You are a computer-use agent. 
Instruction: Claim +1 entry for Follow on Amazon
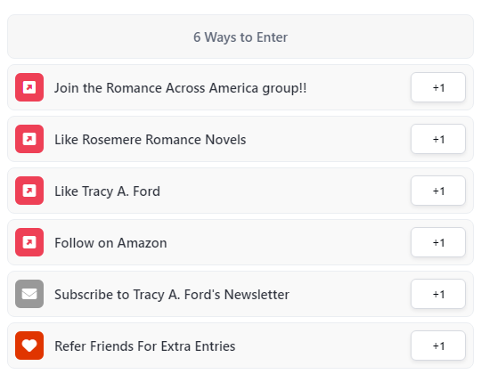pyautogui.click(x=438, y=242)
